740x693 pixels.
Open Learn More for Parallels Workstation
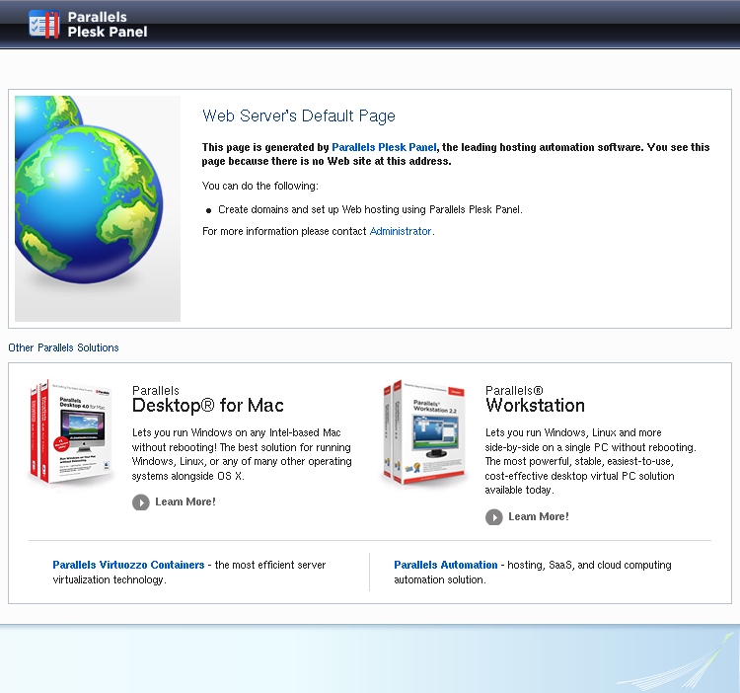coord(539,516)
